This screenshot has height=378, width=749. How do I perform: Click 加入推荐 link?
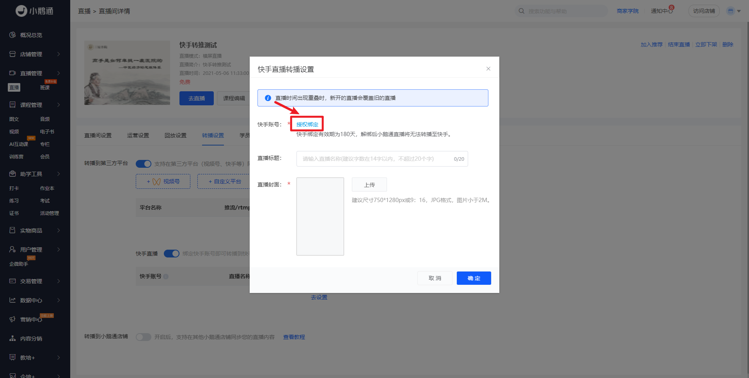[651, 44]
